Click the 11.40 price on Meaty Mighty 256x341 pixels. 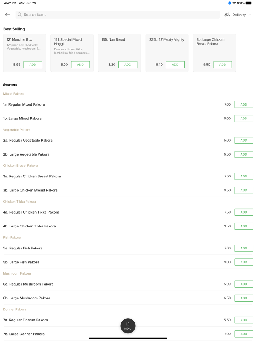(159, 65)
